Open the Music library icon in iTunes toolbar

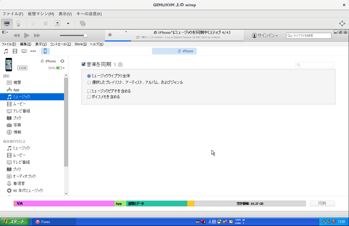click(6, 51)
